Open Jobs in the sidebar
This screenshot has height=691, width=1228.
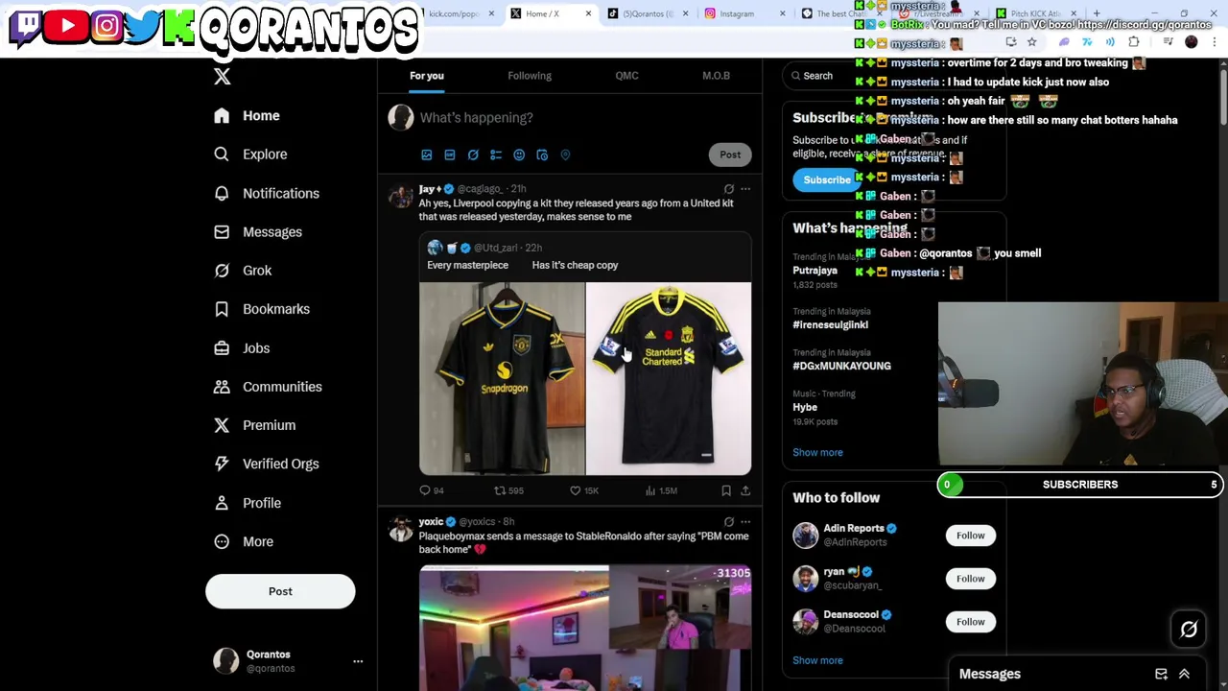242,347
